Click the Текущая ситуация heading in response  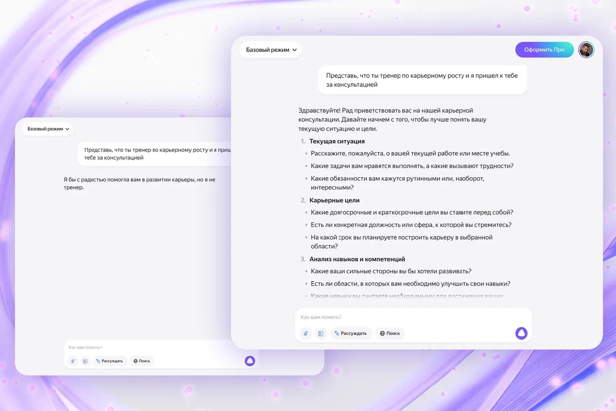click(337, 141)
